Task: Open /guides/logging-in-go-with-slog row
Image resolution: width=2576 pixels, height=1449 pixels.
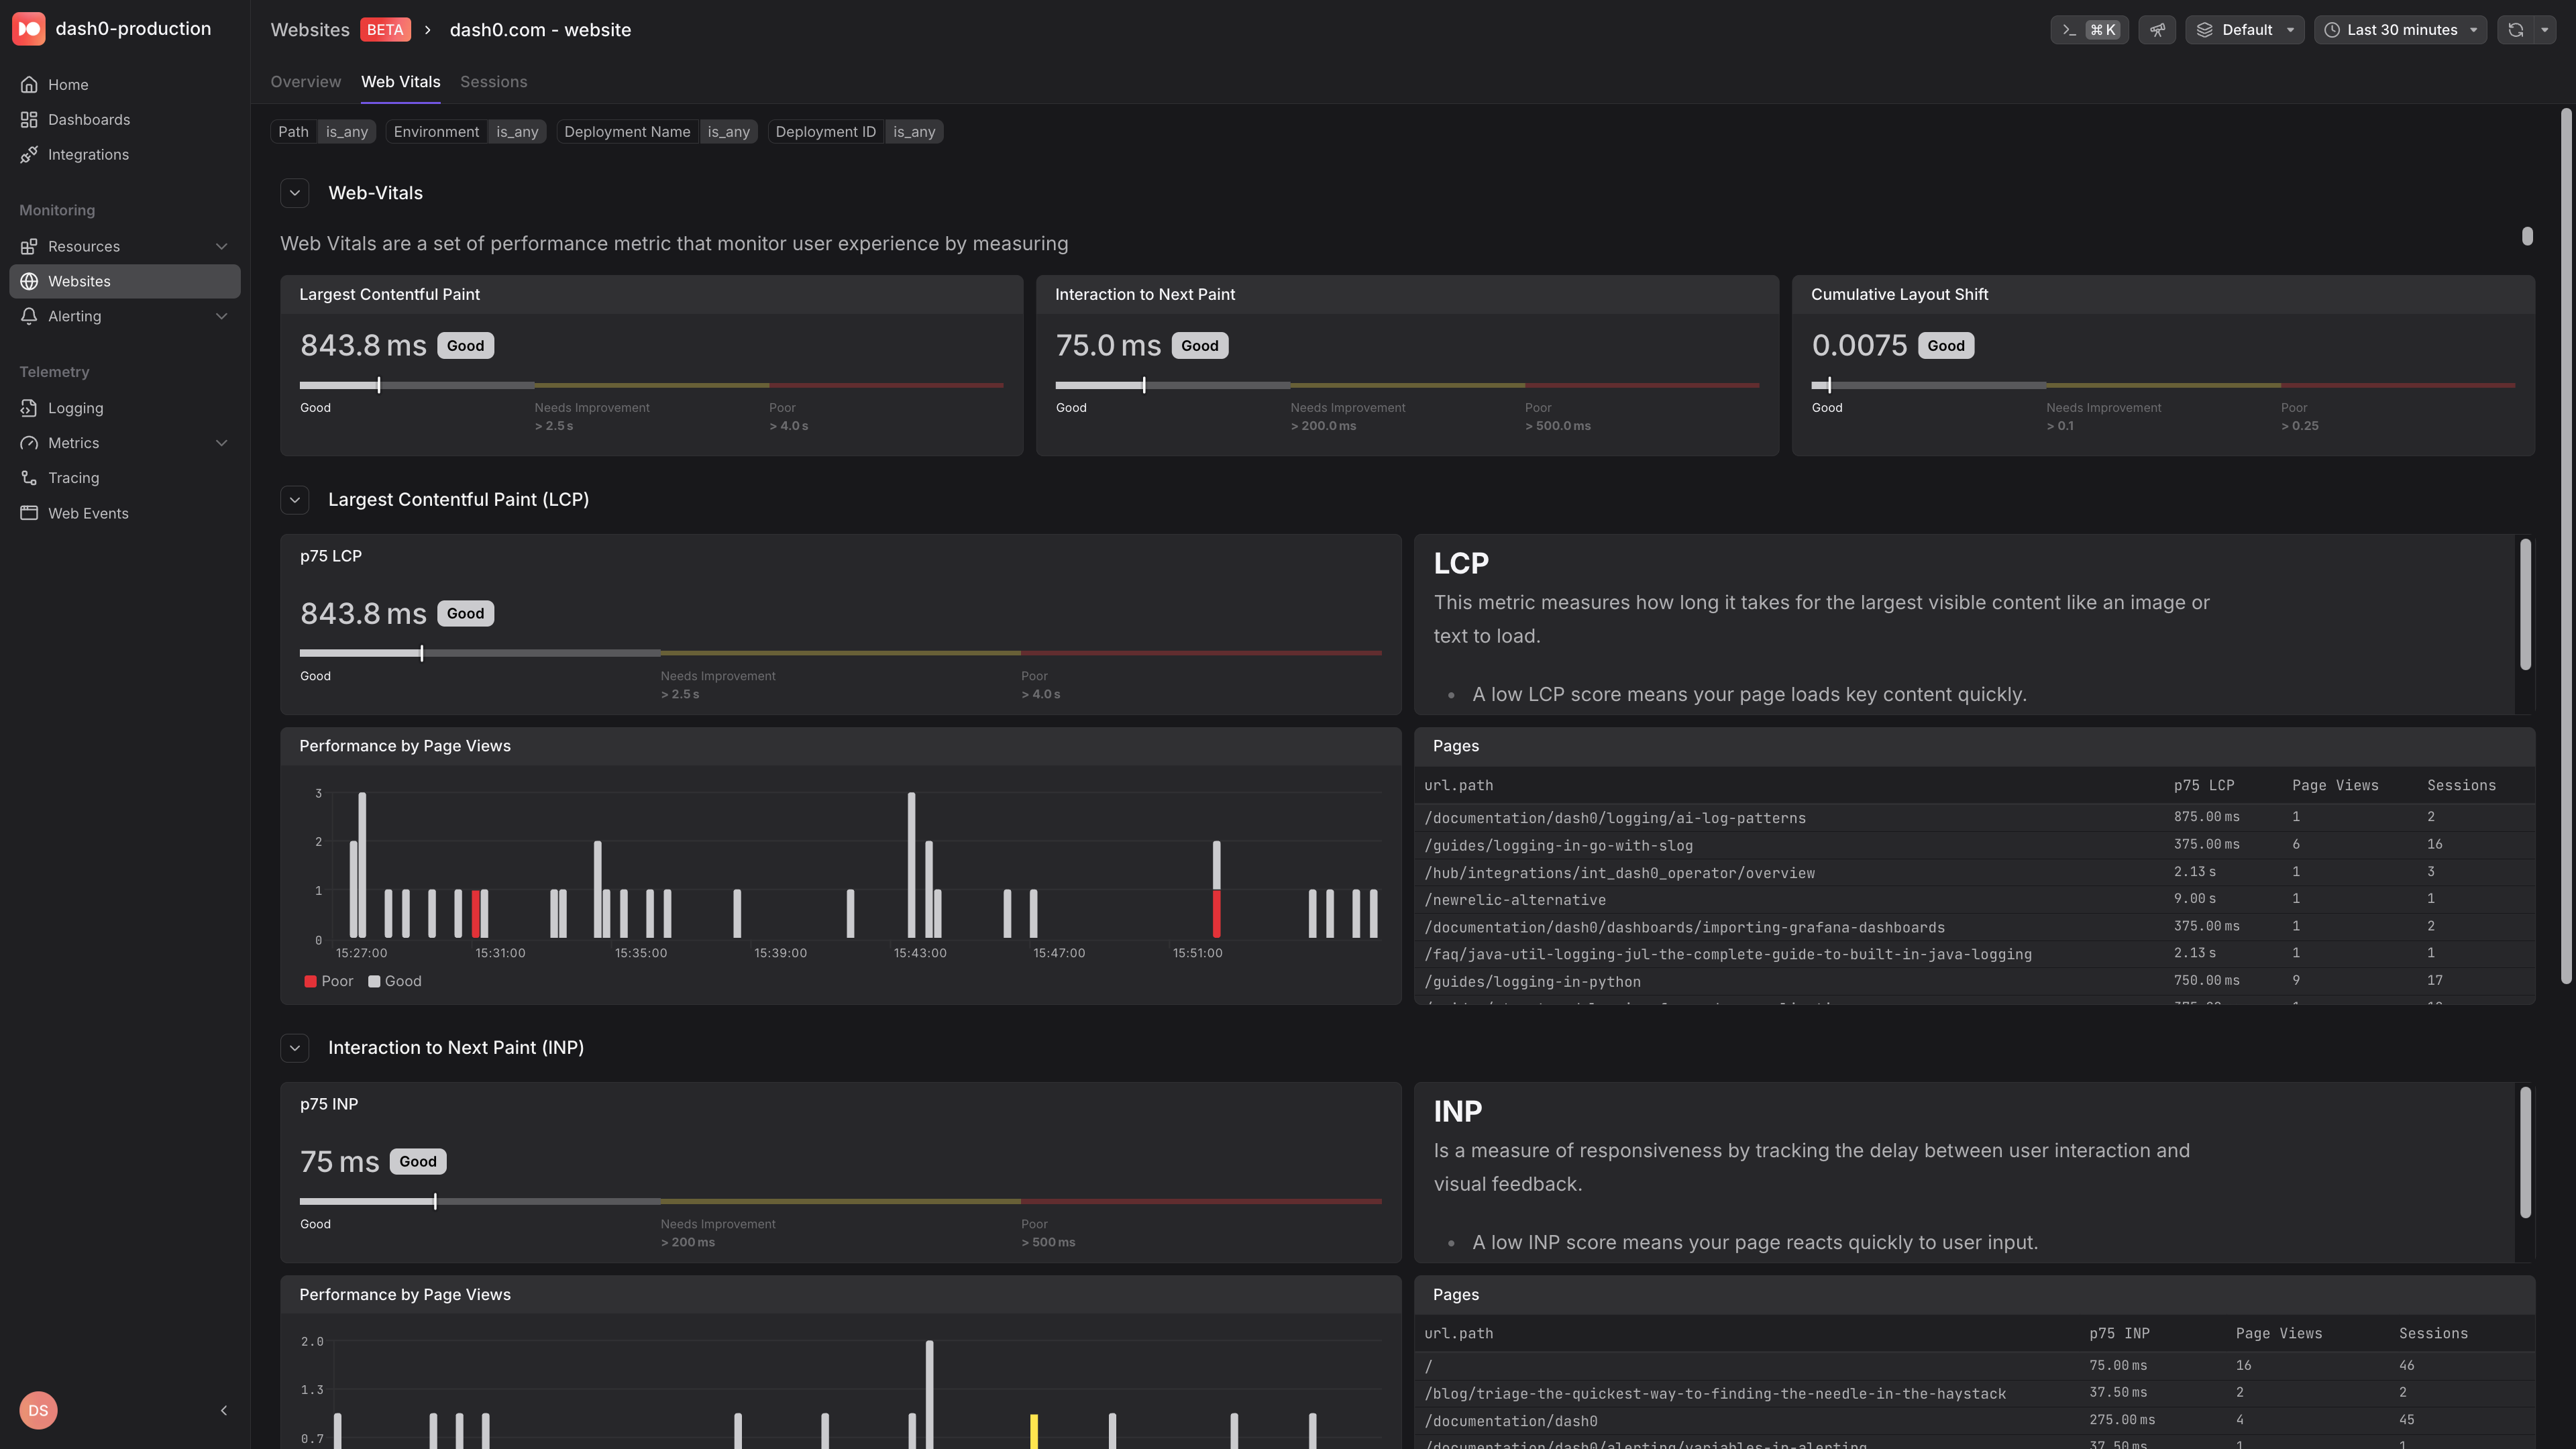Action: 1974,845
